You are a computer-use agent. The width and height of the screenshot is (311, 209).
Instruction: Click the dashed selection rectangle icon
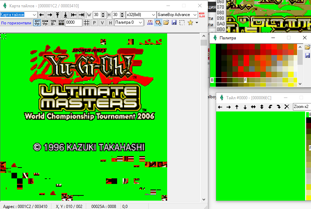[182, 23]
